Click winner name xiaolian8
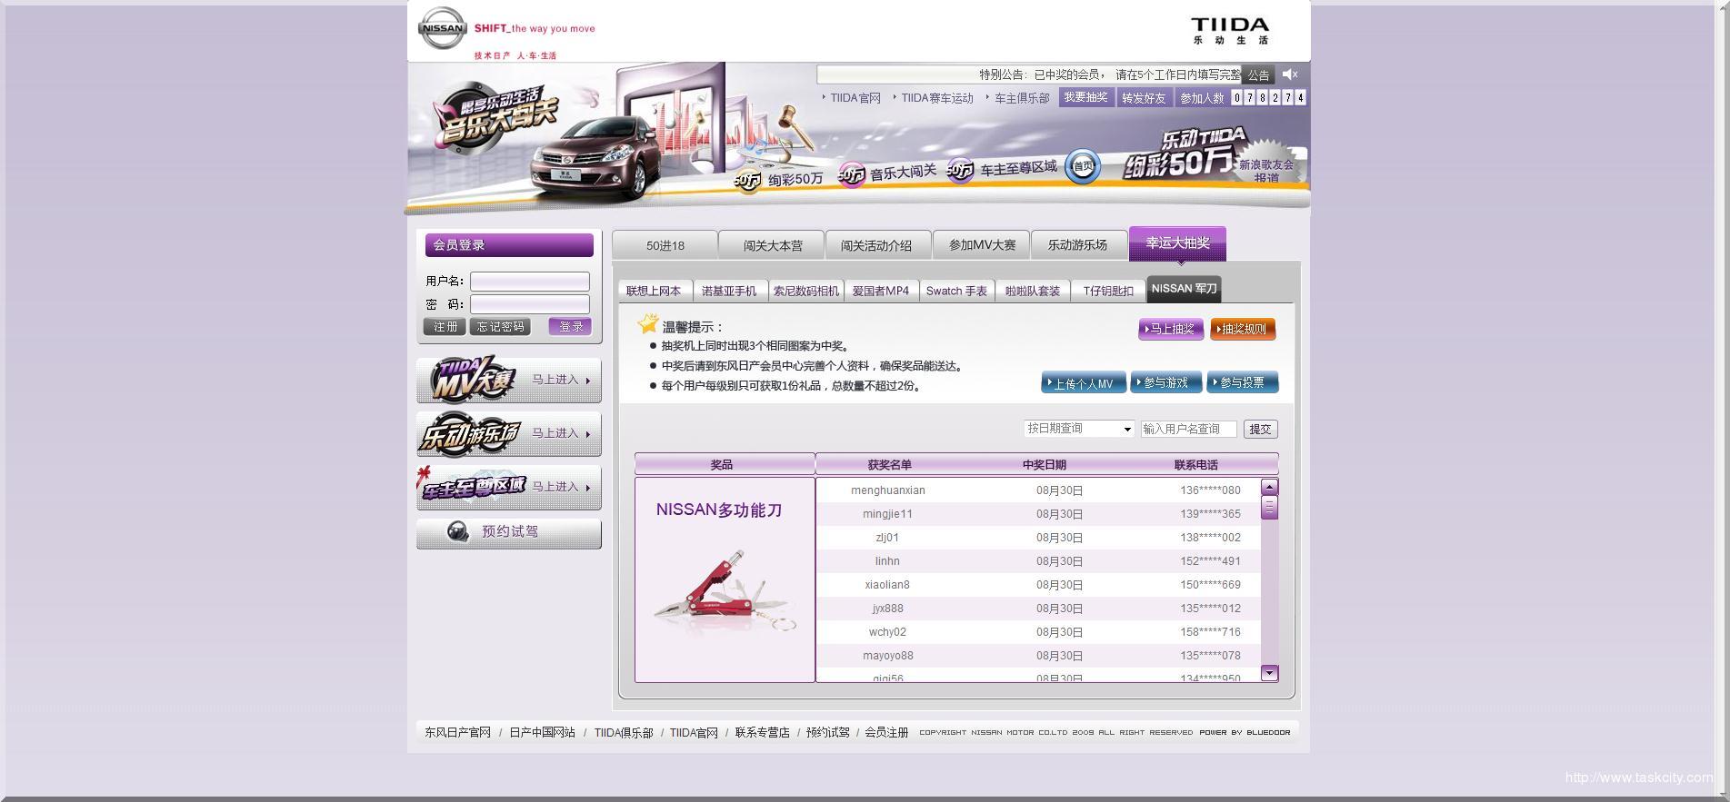Viewport: 1730px width, 802px height. click(887, 585)
